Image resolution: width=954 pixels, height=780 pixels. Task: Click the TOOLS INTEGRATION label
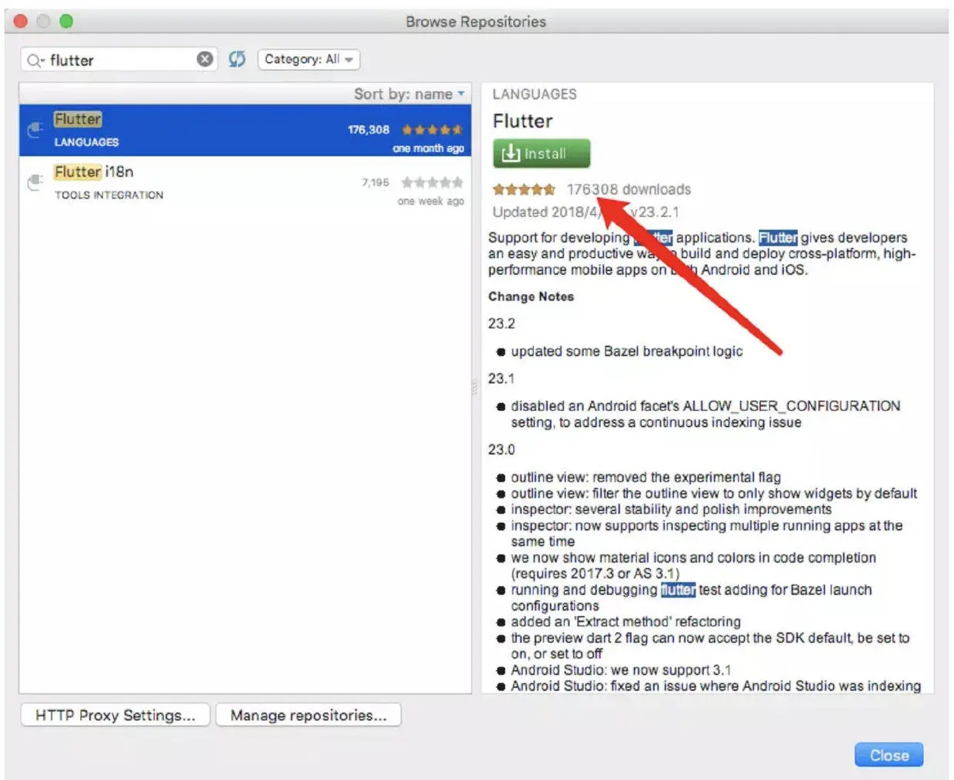click(108, 195)
